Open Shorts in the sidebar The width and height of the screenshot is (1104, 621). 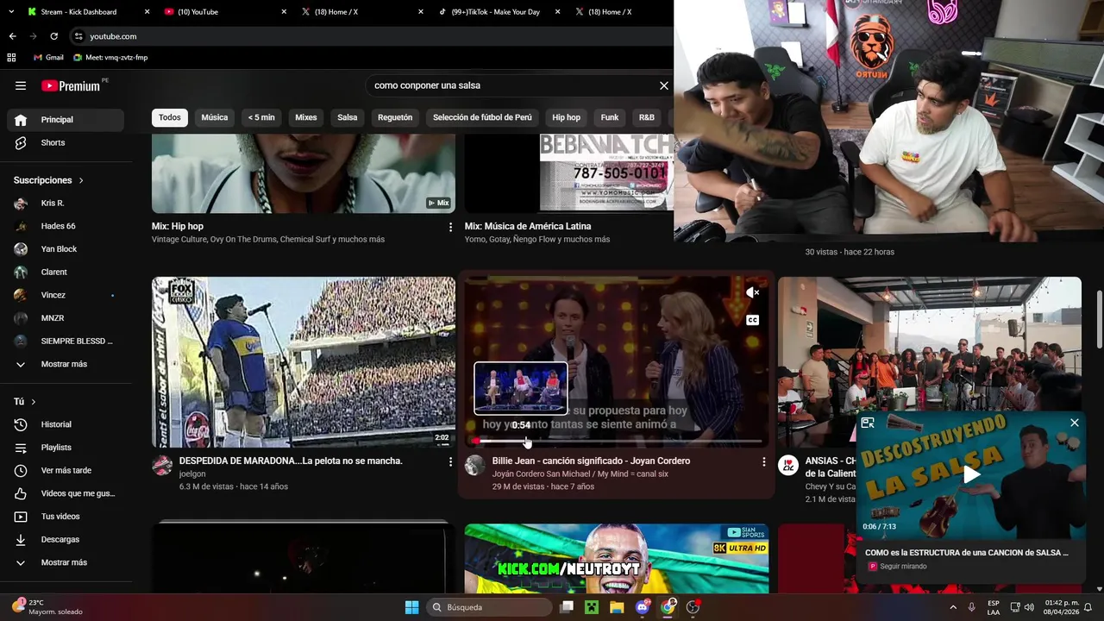point(66,142)
